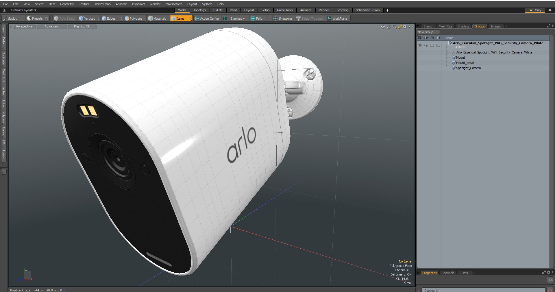Screen dimensions: 555x292
Task: Open Default Layouts dropdown
Action: pos(24,10)
